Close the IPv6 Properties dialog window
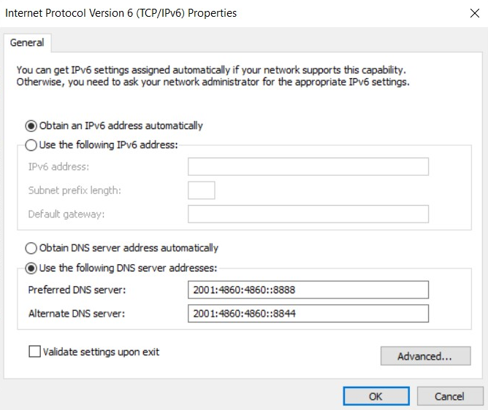The image size is (488, 410). (x=475, y=13)
